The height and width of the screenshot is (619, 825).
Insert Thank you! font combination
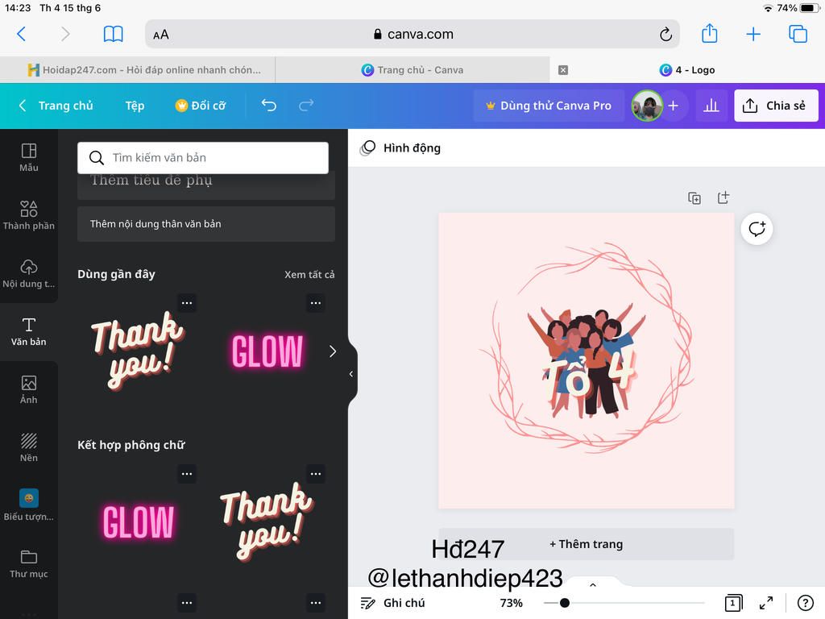pos(266,521)
